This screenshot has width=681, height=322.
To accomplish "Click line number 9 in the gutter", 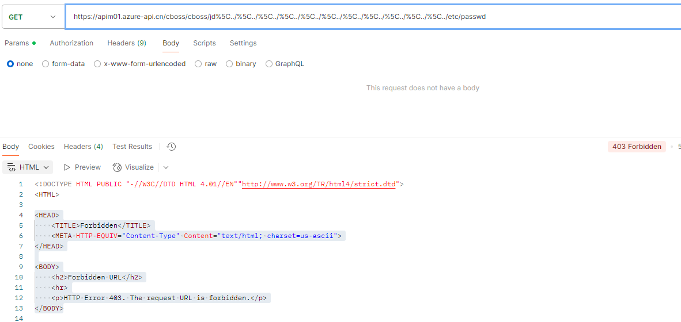I will [x=20, y=267].
